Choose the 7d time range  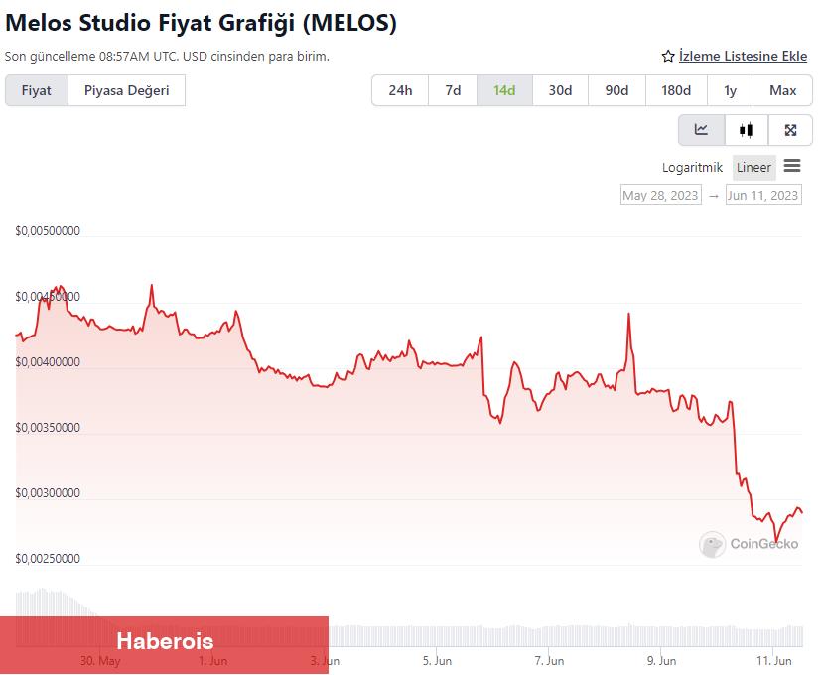click(453, 90)
